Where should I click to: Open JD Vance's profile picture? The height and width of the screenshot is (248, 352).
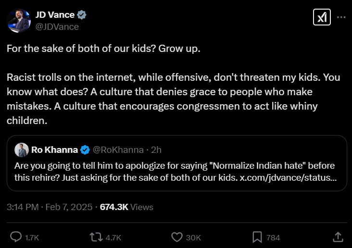point(18,20)
